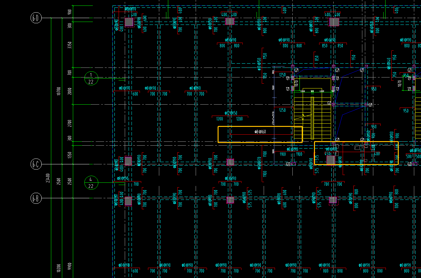Select the 6-C axis grid bubble

tap(36, 164)
